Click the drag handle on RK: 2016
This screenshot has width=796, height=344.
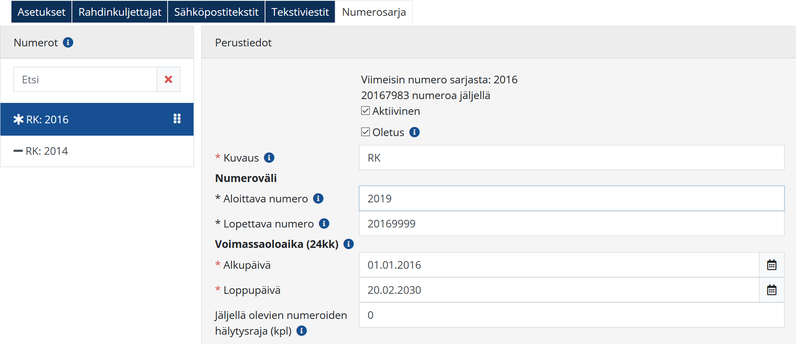pyautogui.click(x=177, y=119)
